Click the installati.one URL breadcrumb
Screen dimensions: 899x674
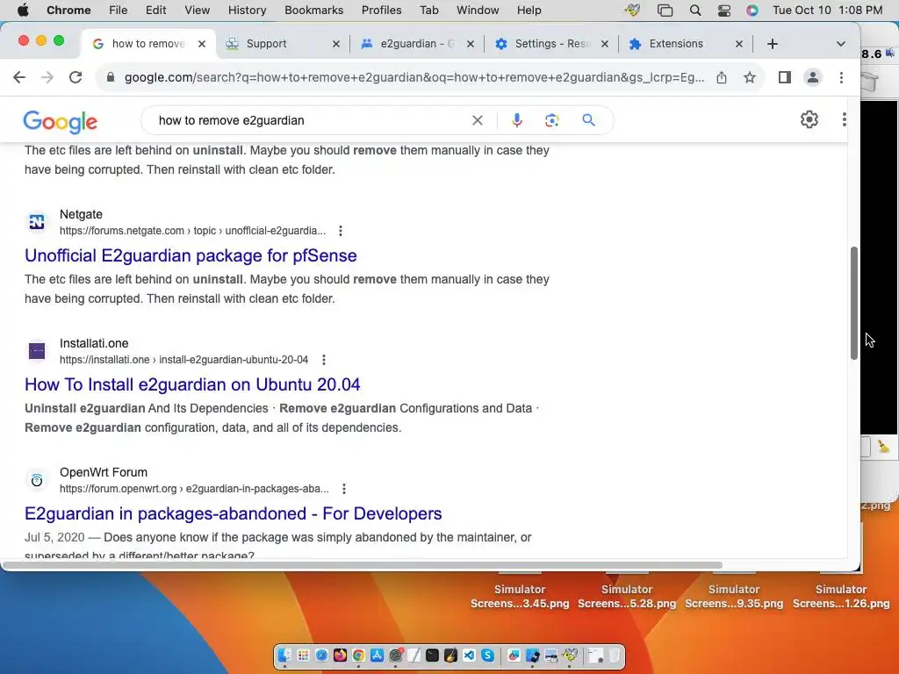(183, 360)
